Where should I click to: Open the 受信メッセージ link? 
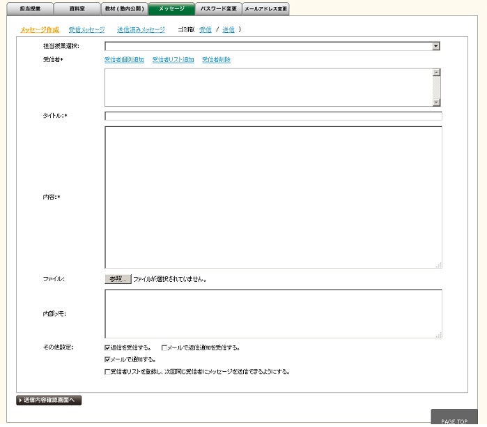(x=87, y=30)
